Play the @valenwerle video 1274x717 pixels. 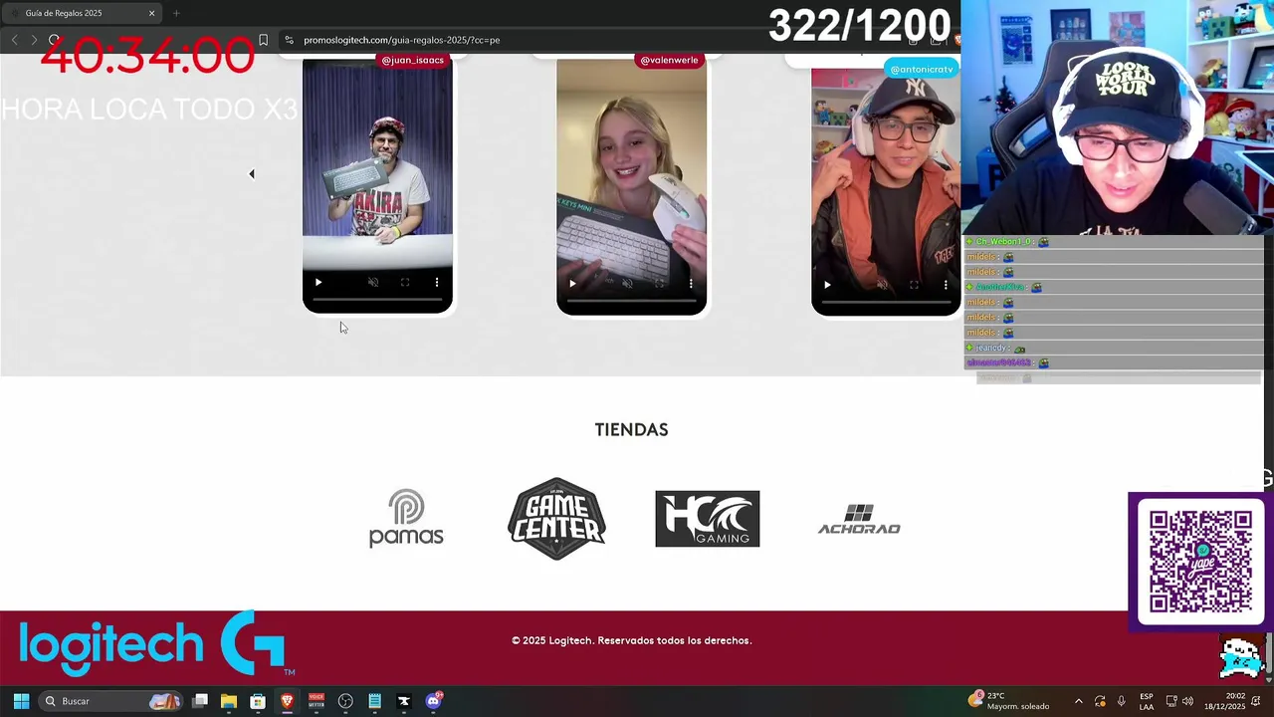572,284
